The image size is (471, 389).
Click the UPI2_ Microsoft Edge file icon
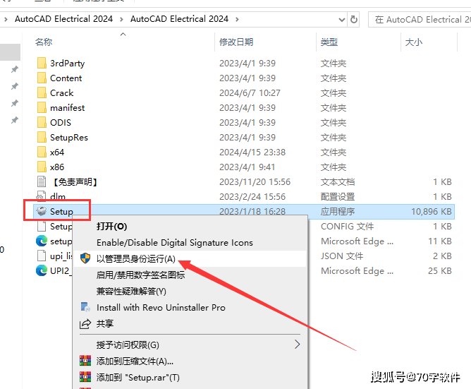tap(42, 270)
